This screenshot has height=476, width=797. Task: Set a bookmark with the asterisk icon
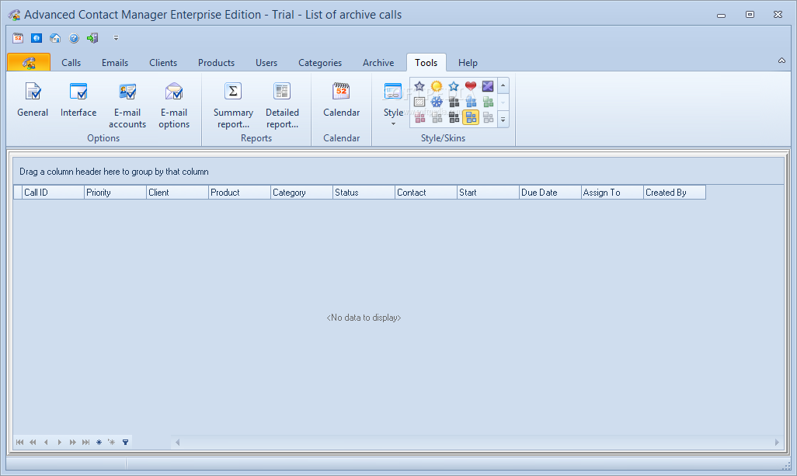(99, 442)
